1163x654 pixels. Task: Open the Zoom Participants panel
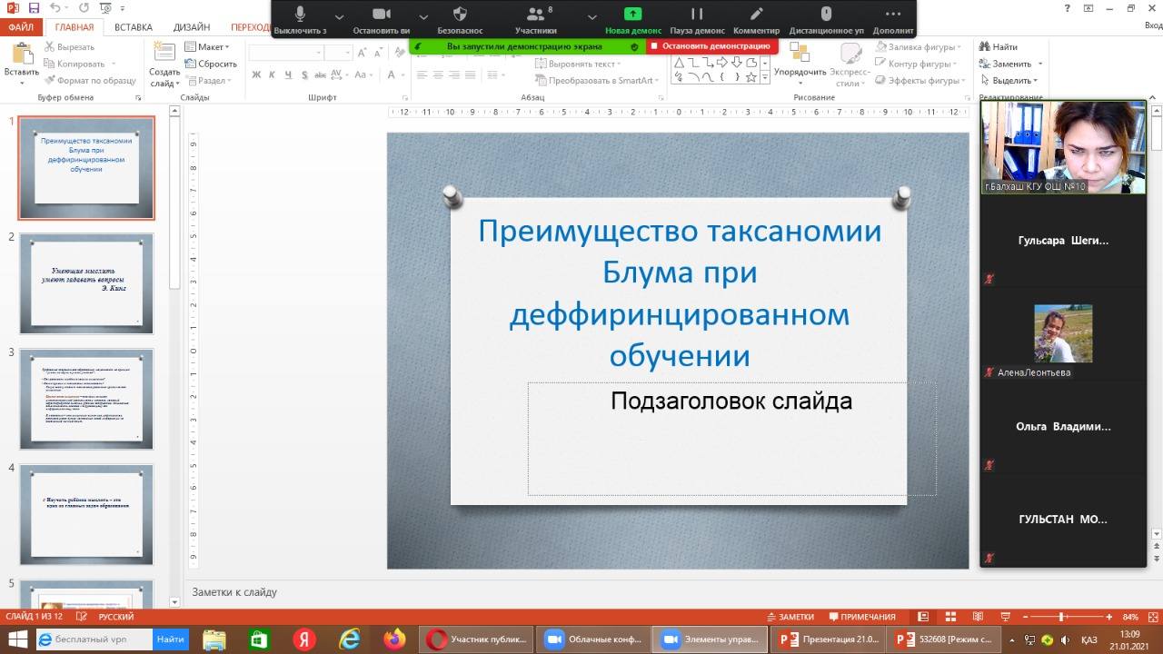point(535,15)
